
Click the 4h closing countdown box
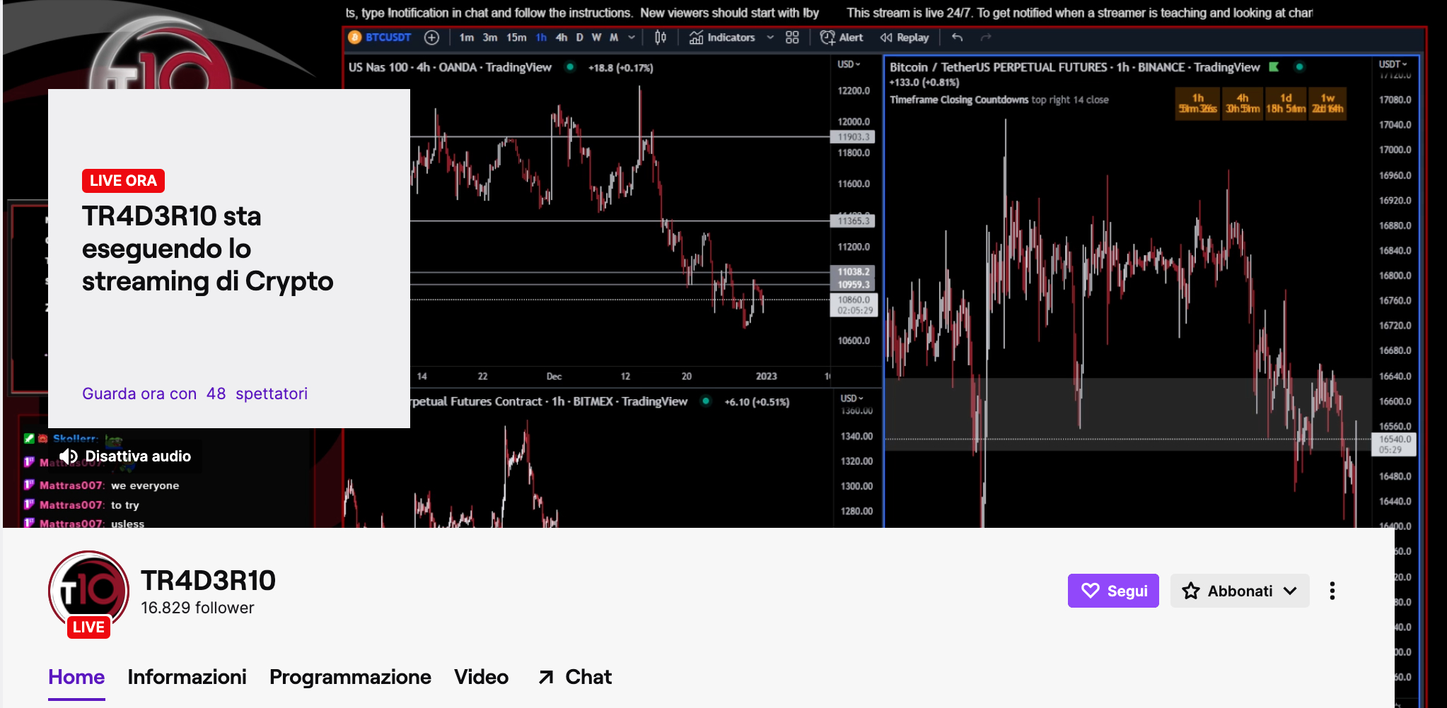(x=1243, y=104)
